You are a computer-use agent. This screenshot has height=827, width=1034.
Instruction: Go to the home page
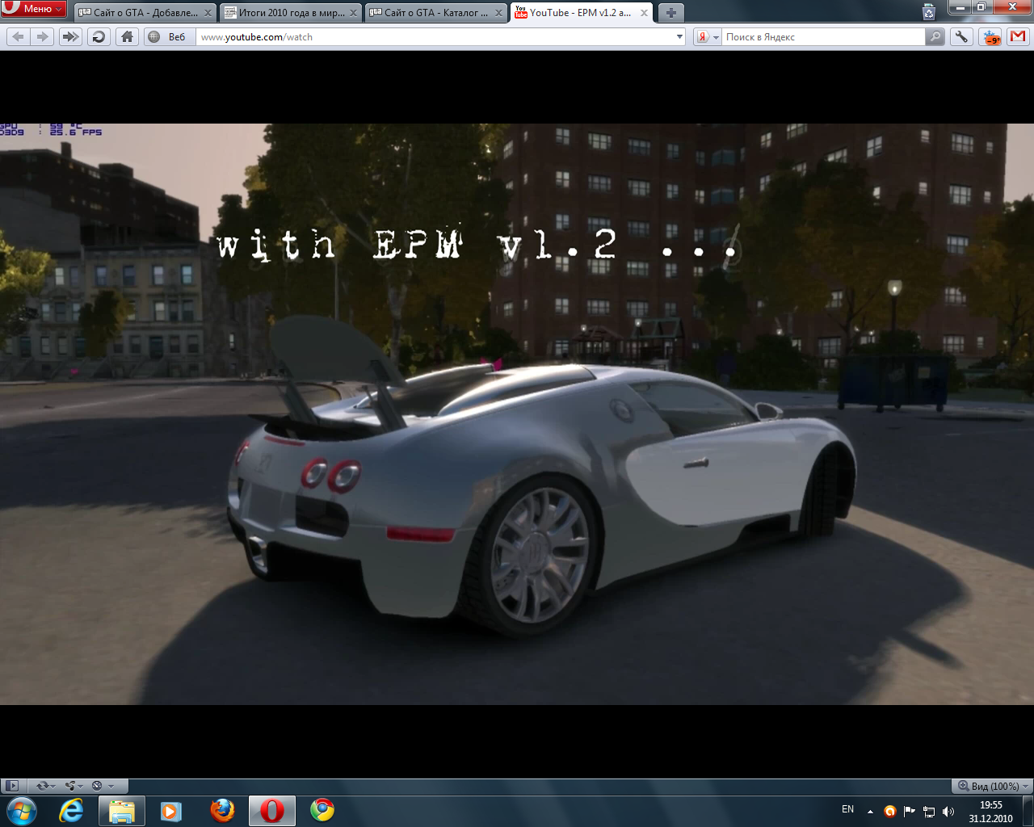pyautogui.click(x=127, y=36)
